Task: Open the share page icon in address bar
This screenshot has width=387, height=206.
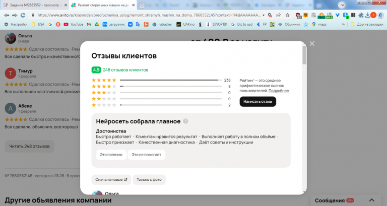Action: coord(278,15)
